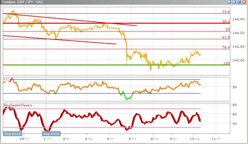248x144 pixels.
Task: Select the thick red 38.2 horizontal line
Action: pyautogui.click(x=117, y=23)
